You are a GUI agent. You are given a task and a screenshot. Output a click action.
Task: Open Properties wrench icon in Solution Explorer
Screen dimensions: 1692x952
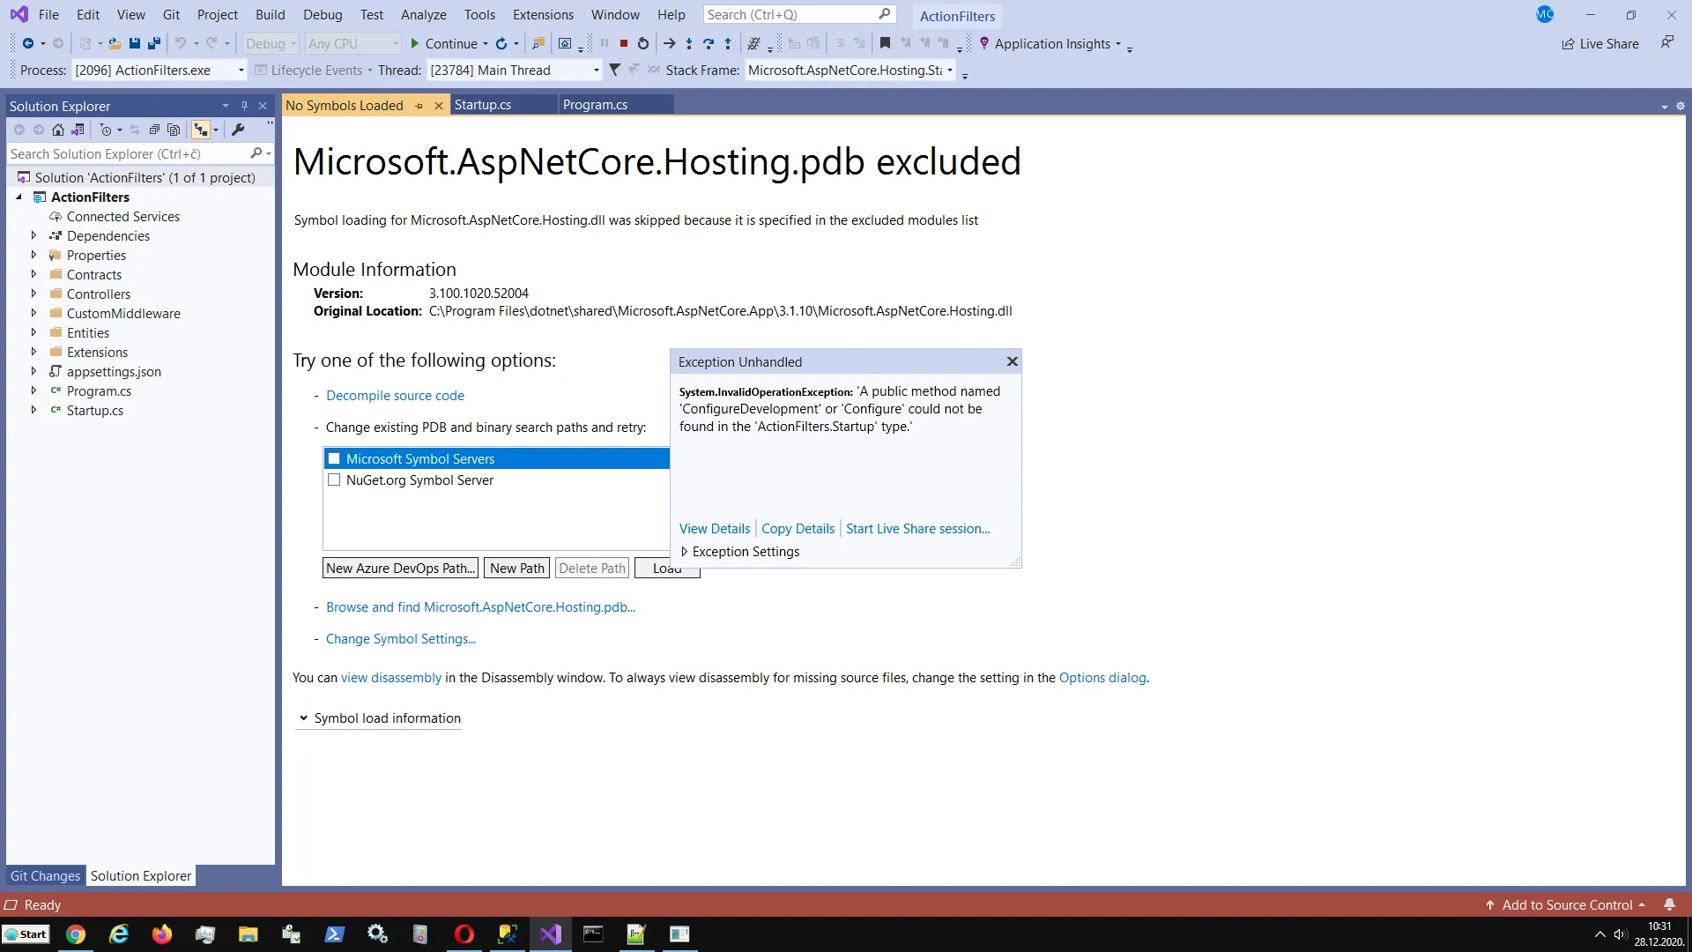(x=238, y=130)
